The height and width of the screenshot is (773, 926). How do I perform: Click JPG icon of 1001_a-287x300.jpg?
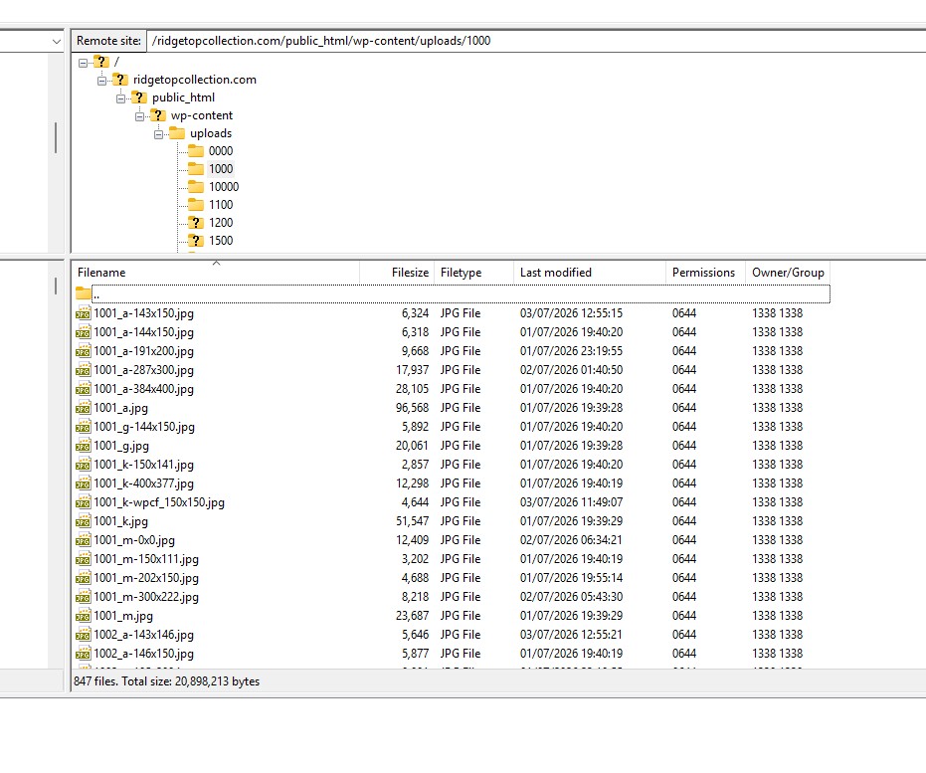click(84, 370)
